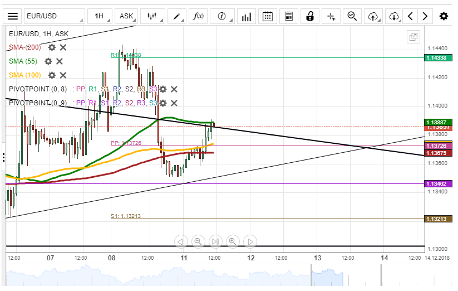Open the EUR/USD instrument selector dropdown
Image resolution: width=458 pixels, height=291 pixels.
point(55,16)
